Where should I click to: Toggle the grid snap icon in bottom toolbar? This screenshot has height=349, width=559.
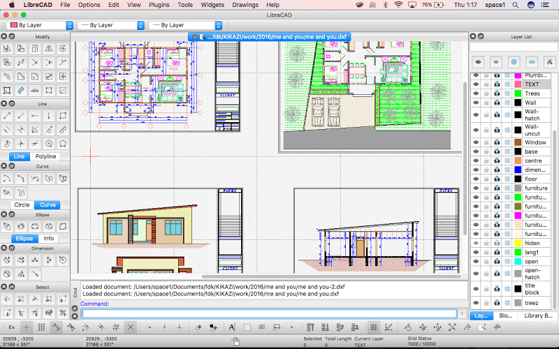(x=41, y=327)
